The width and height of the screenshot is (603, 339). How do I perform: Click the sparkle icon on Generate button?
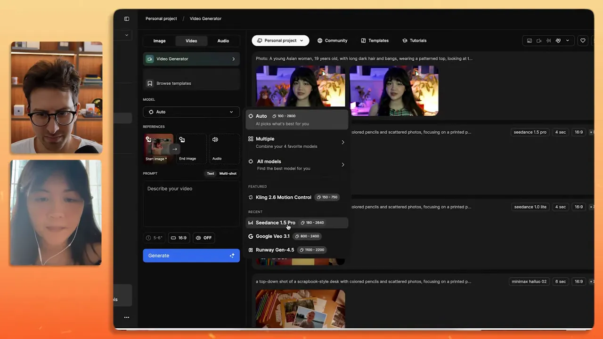(232, 256)
